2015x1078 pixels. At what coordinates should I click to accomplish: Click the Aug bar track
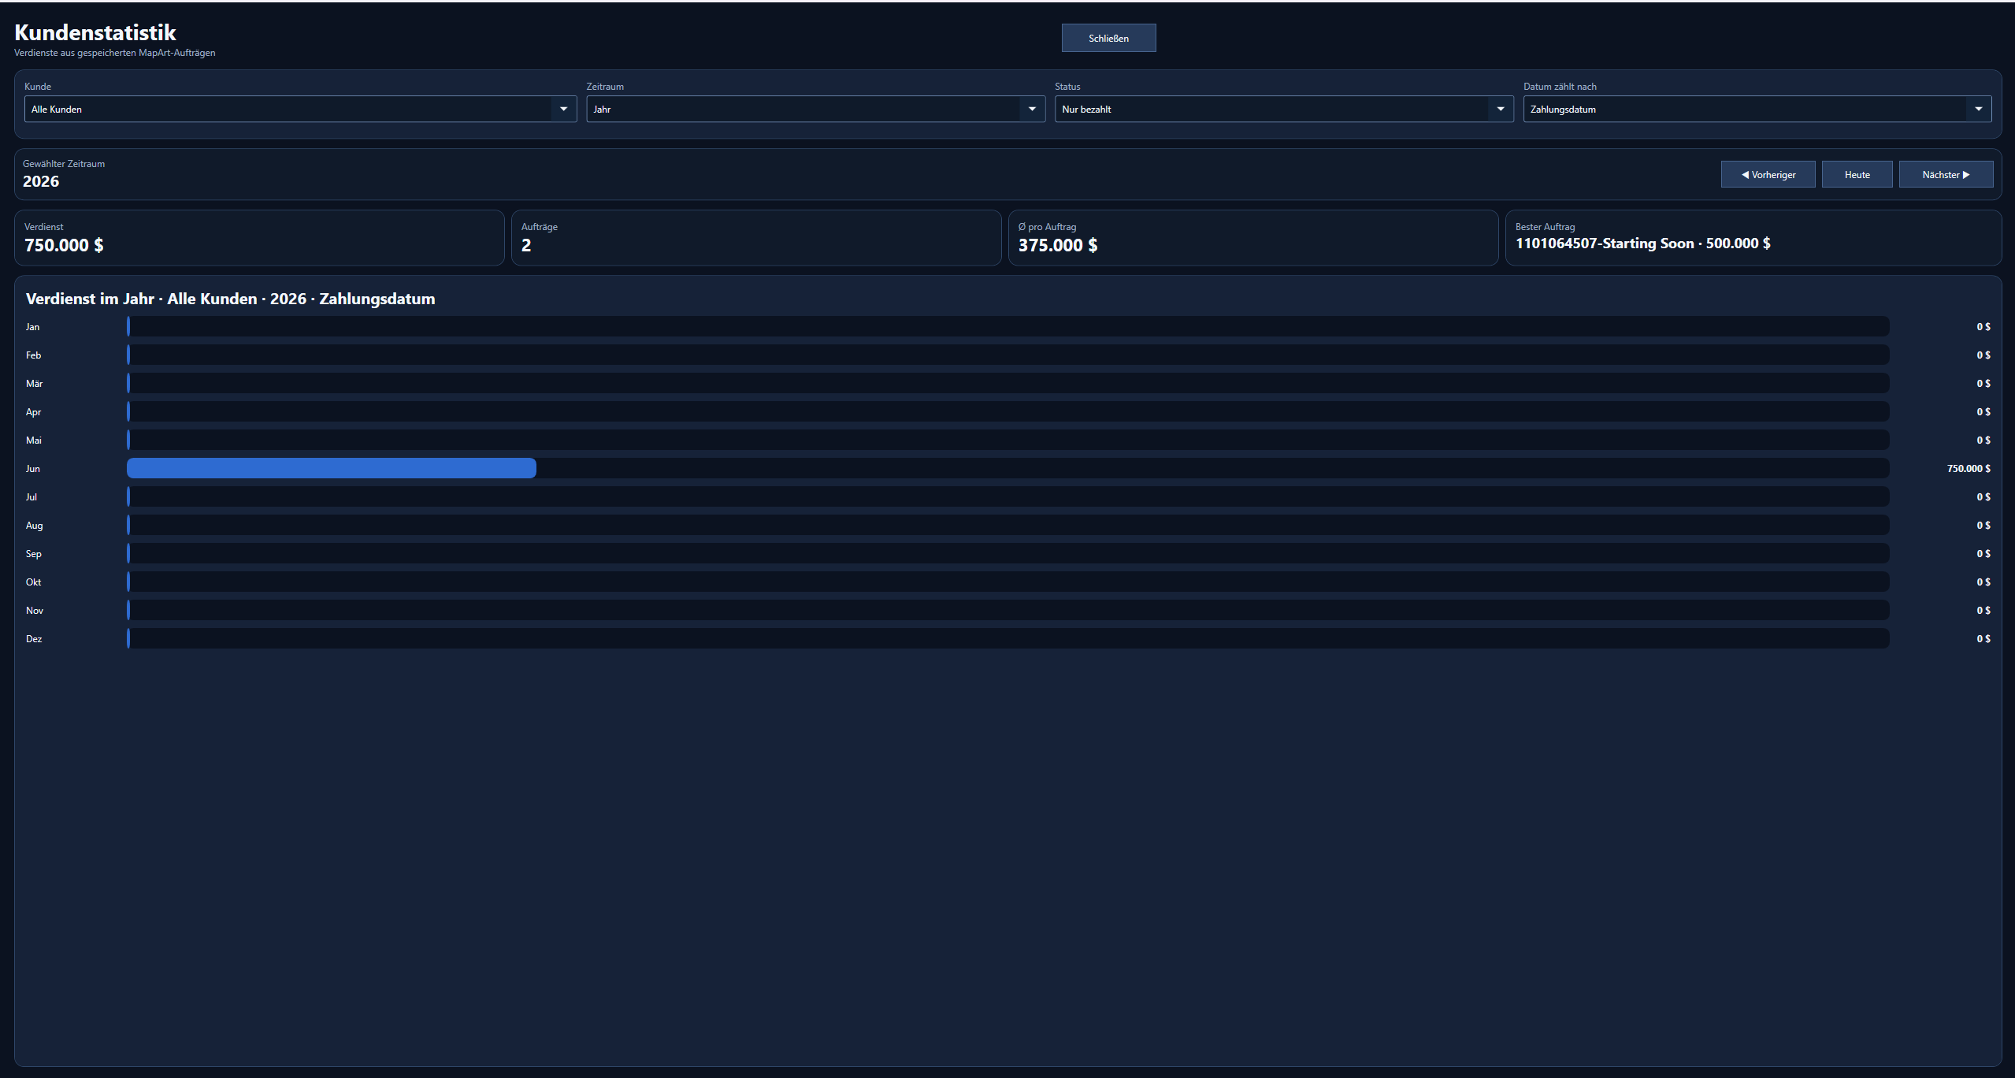click(1008, 525)
